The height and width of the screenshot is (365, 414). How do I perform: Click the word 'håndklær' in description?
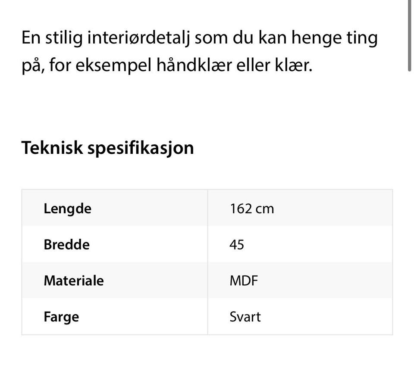[194, 65]
